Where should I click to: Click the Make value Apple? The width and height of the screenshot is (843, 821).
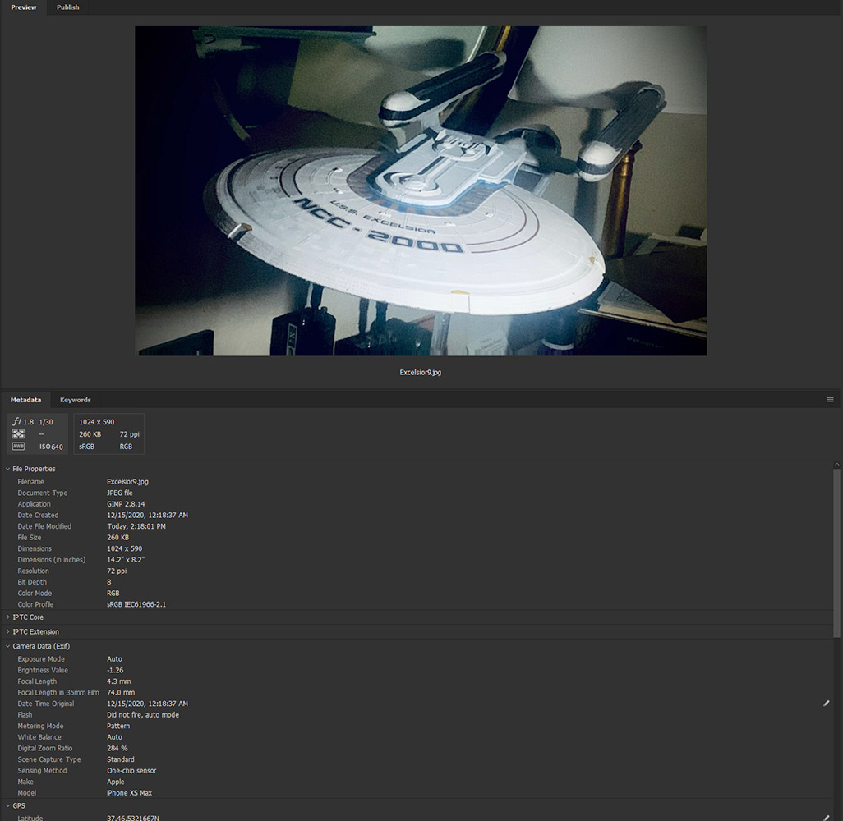coord(115,782)
